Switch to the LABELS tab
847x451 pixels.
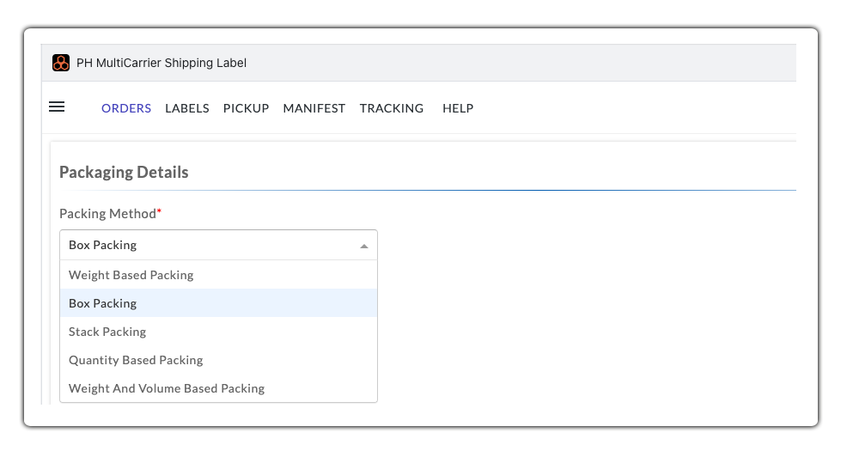pyautogui.click(x=187, y=108)
